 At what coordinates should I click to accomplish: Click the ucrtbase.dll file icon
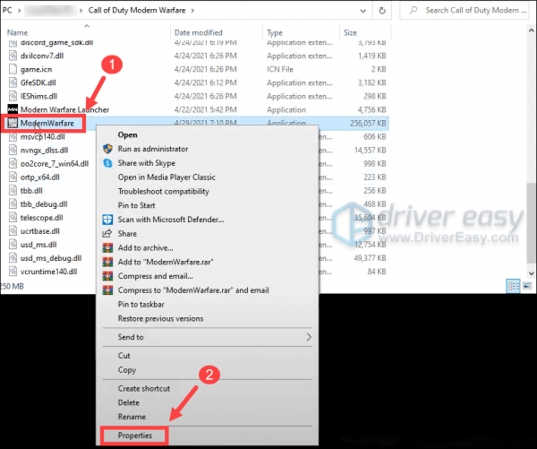[13, 231]
